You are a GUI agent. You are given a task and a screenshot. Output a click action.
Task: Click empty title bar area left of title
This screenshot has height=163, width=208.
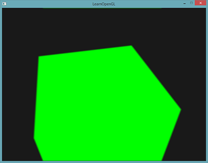[x=49, y=4]
